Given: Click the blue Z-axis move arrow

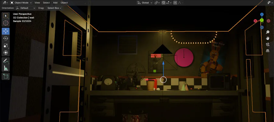Looking at the screenshot, I should pyautogui.click(x=163, y=63).
